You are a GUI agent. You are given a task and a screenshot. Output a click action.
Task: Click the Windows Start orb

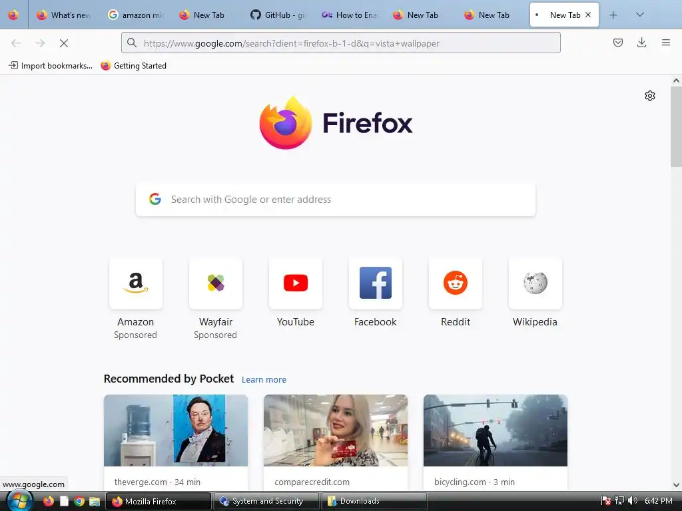[x=19, y=500]
